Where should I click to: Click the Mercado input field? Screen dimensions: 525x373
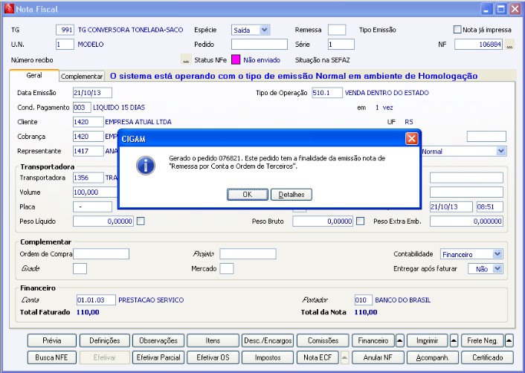pos(227,269)
